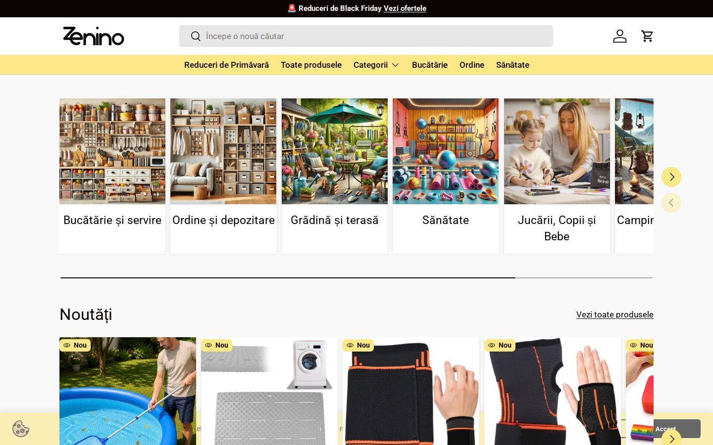Image resolution: width=713 pixels, height=445 pixels.
Task: Open Sănătate category card image
Action: pyautogui.click(x=446, y=151)
